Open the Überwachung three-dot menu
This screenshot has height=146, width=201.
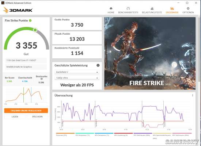click(x=193, y=95)
